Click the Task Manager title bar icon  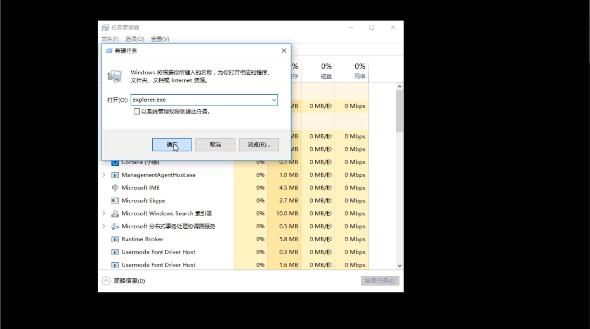(105, 28)
